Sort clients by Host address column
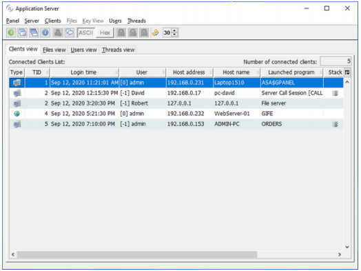Image resolution: width=361 pixels, height=271 pixels. tap(189, 72)
